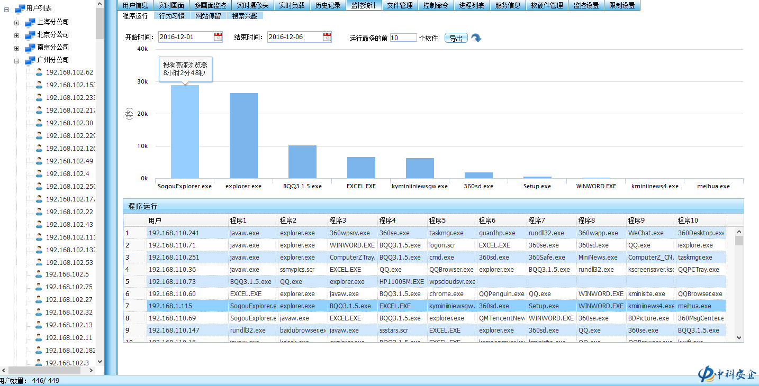Select the 南京分公司 group icon
759x386 pixels.
[30, 48]
